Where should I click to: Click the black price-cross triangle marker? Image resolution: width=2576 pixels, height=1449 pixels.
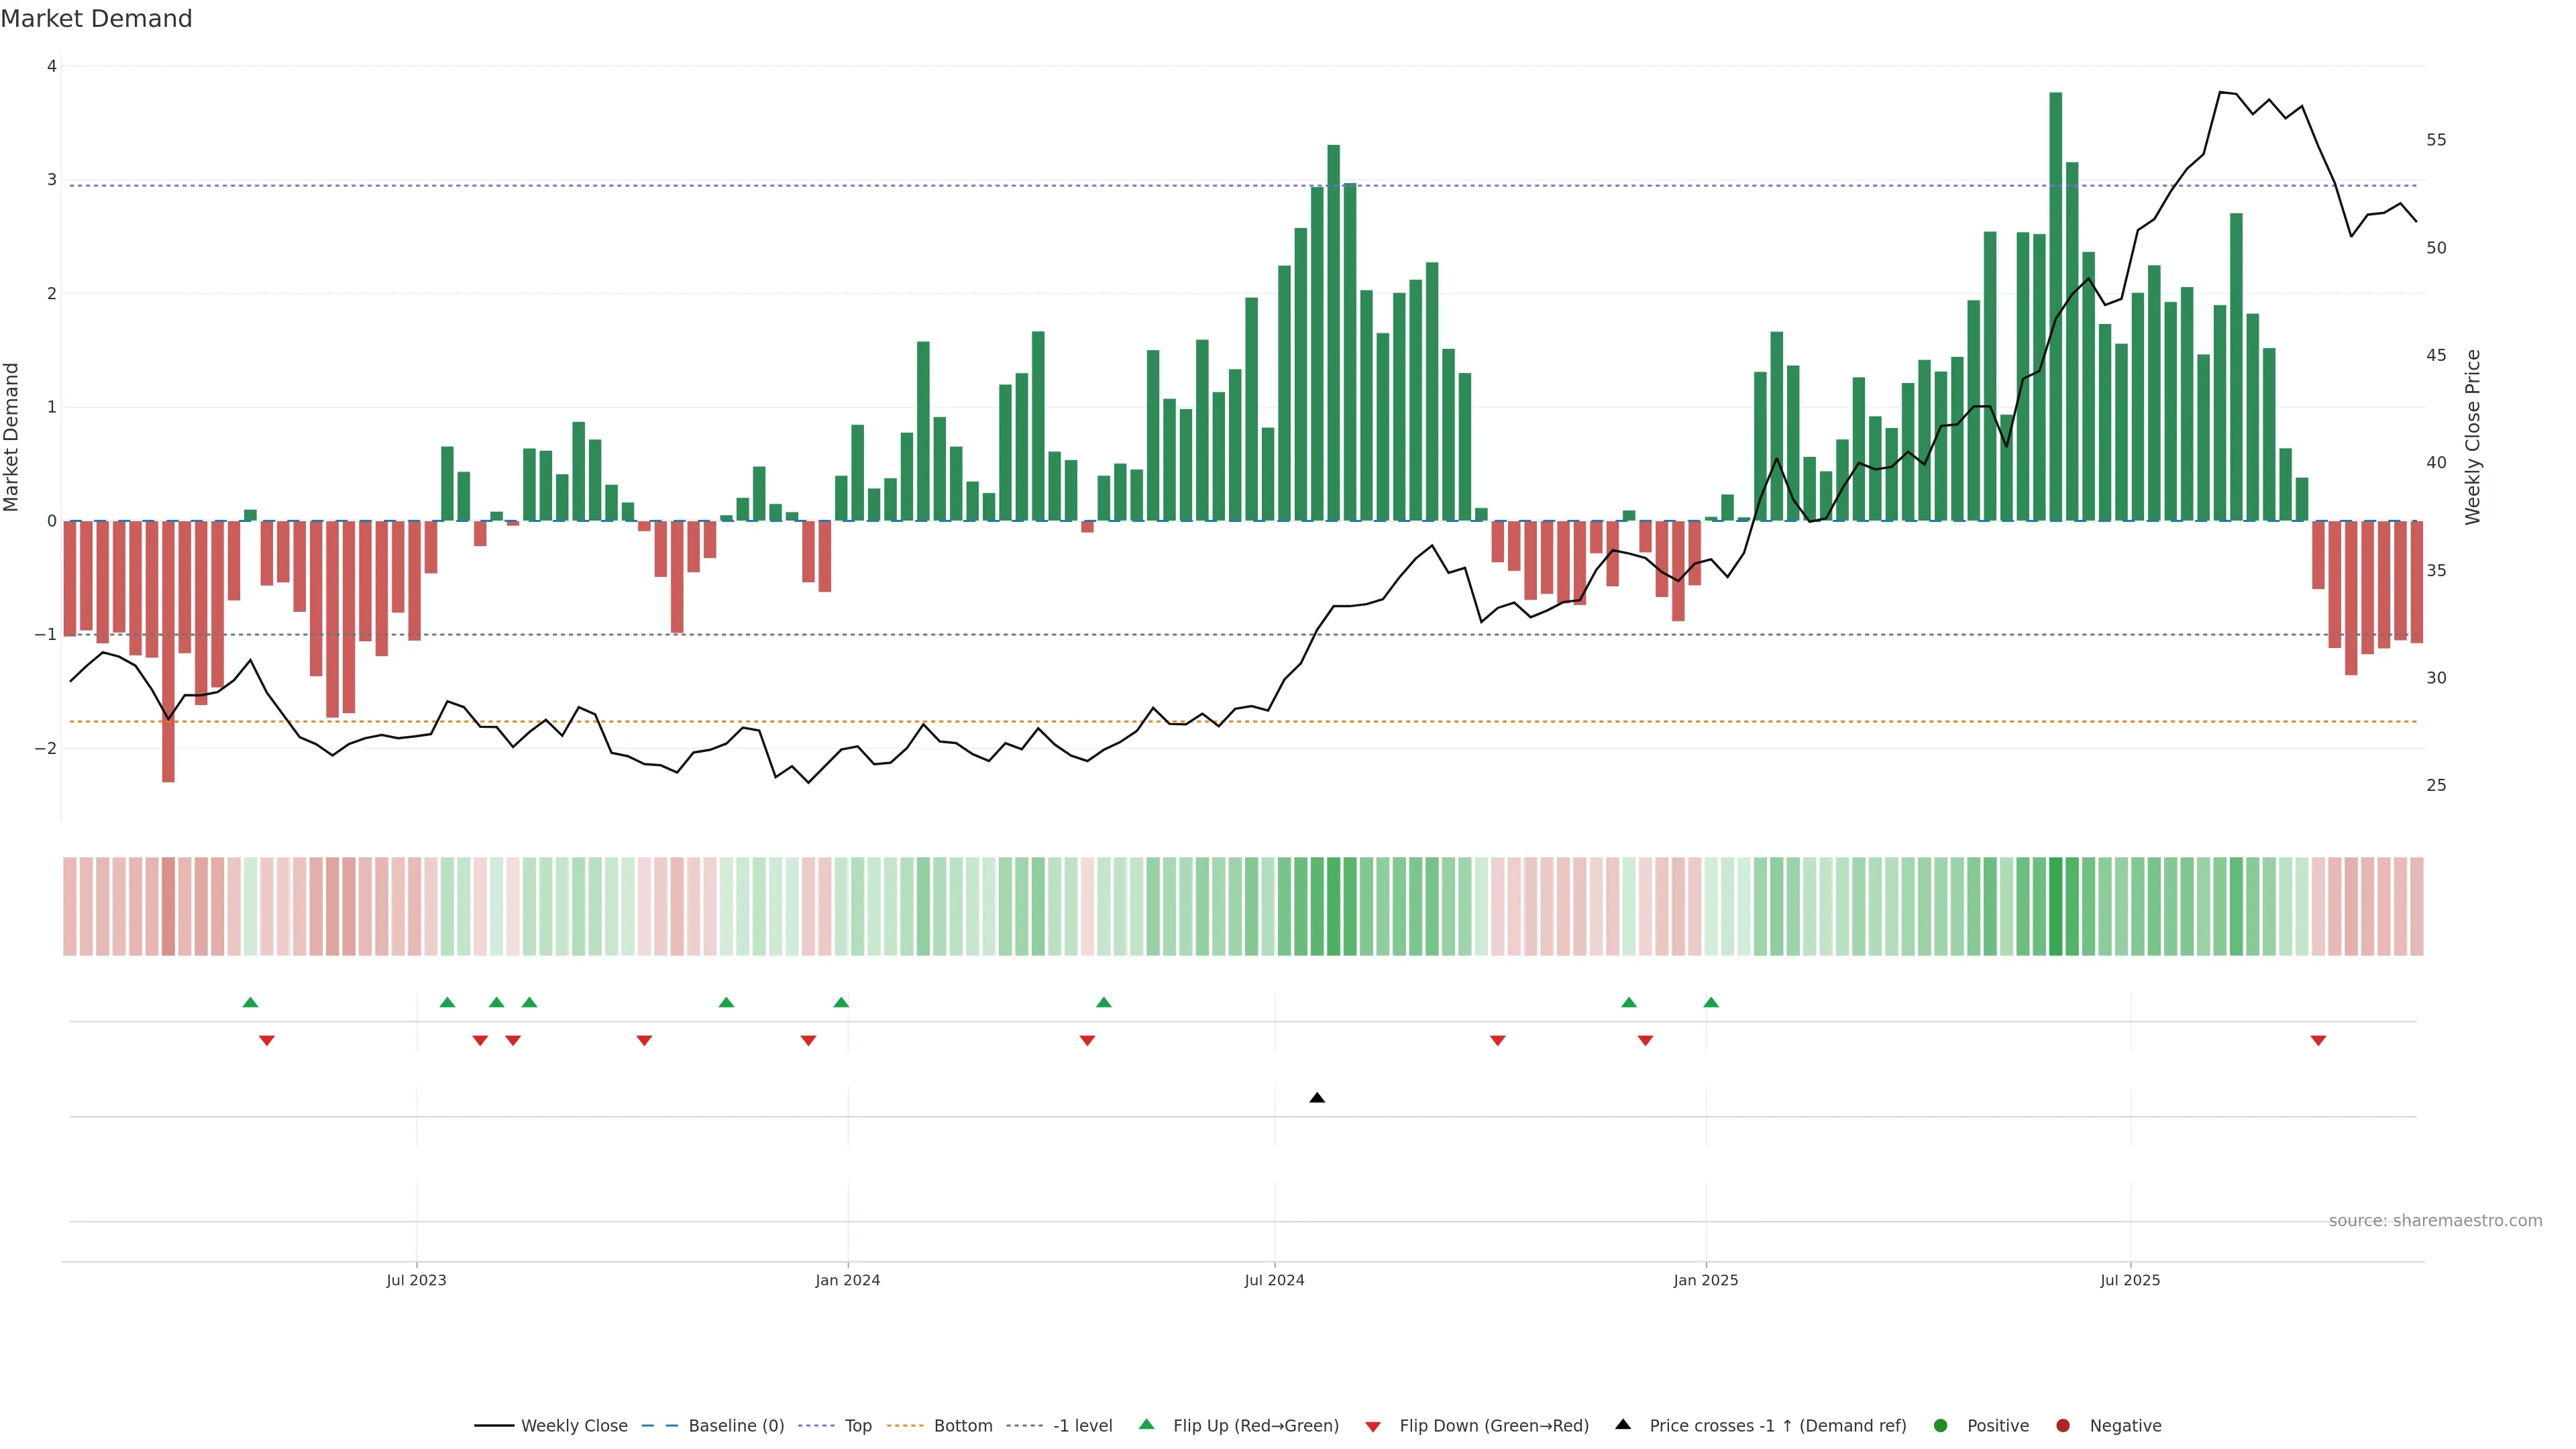pyautogui.click(x=1317, y=1098)
